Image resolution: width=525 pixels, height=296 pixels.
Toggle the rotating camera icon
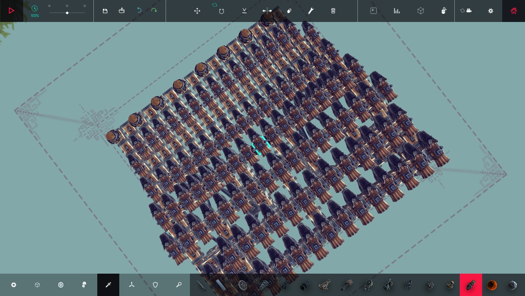466,11
